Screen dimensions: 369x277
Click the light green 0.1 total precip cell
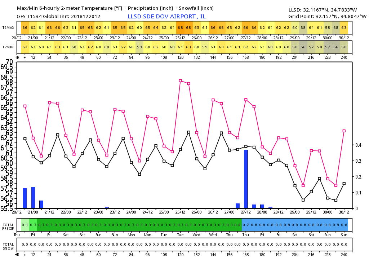pyautogui.click(x=25, y=225)
